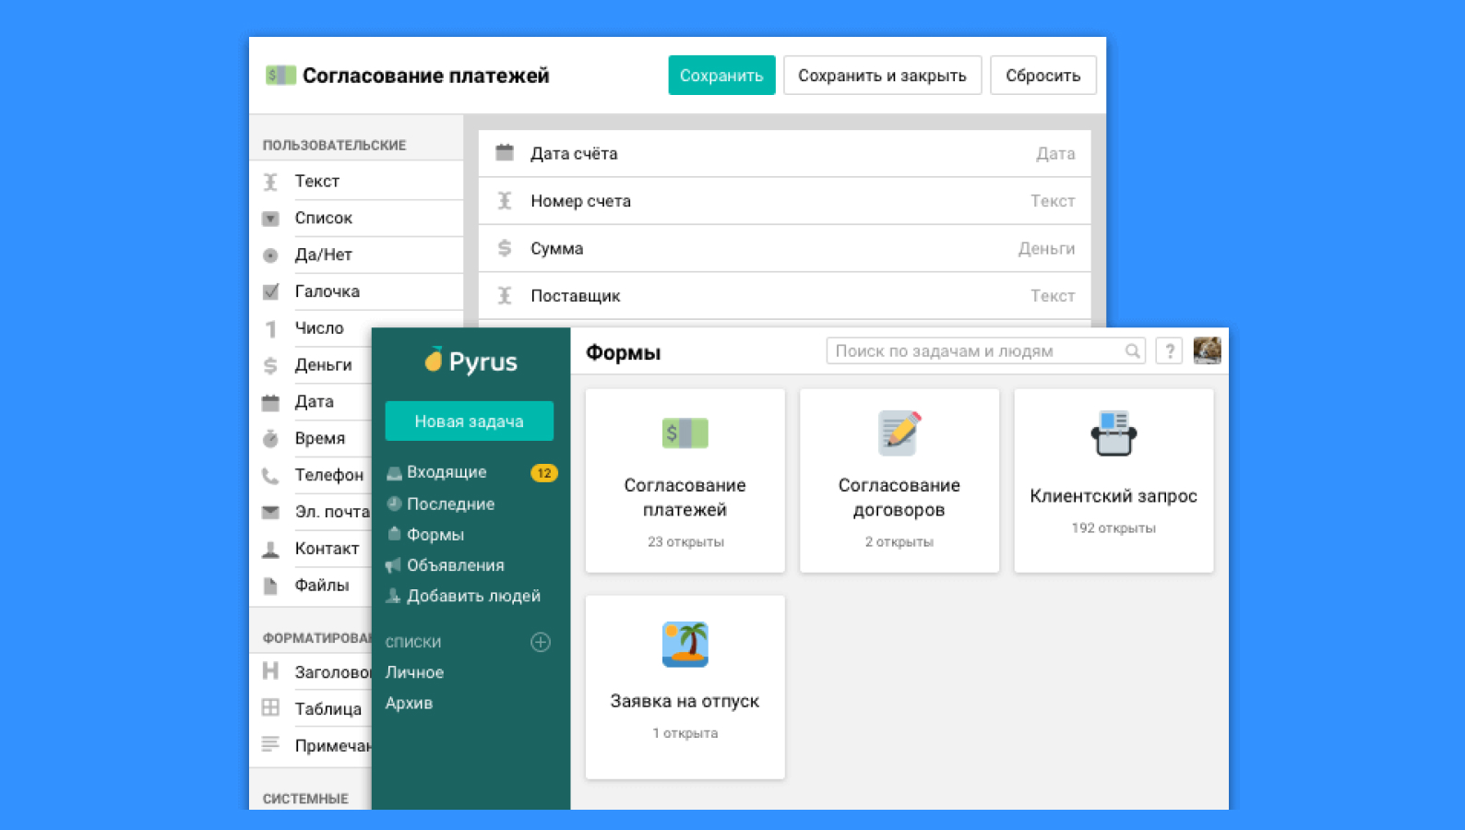The image size is (1465, 830).
Task: Click the Новая задача button
Action: [x=469, y=421]
